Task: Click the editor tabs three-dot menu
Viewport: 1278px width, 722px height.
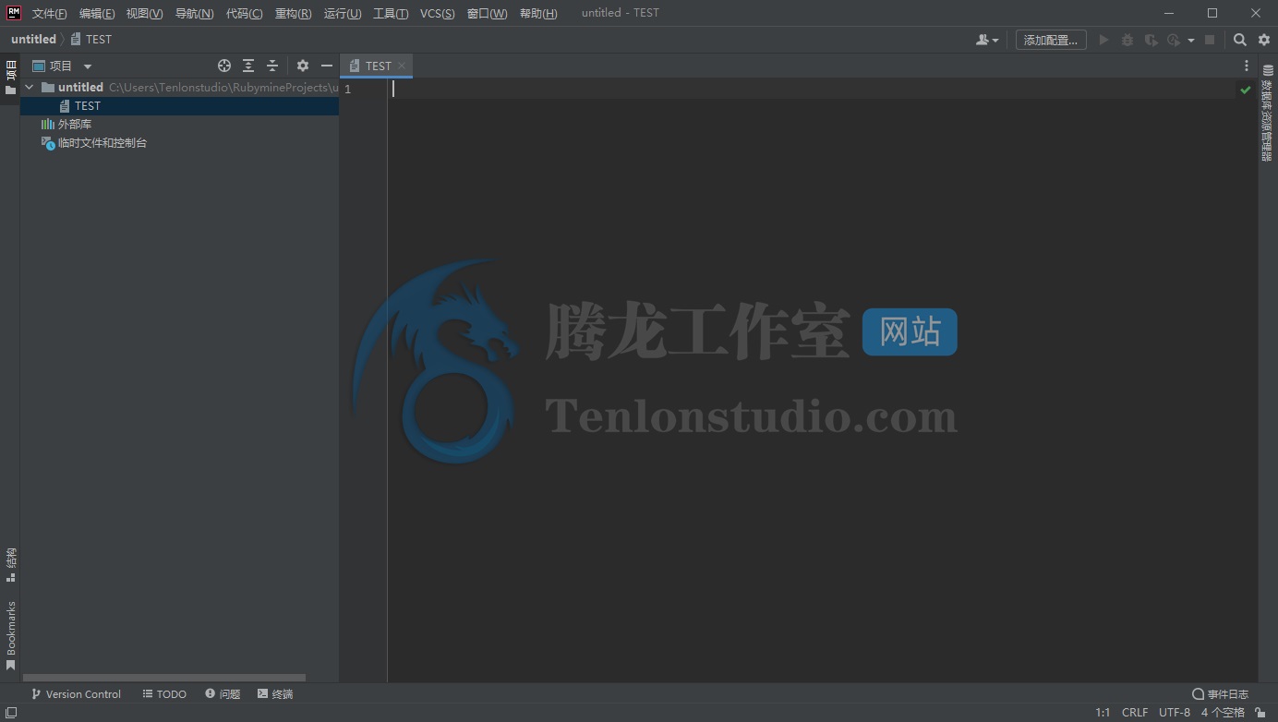Action: coord(1247,66)
